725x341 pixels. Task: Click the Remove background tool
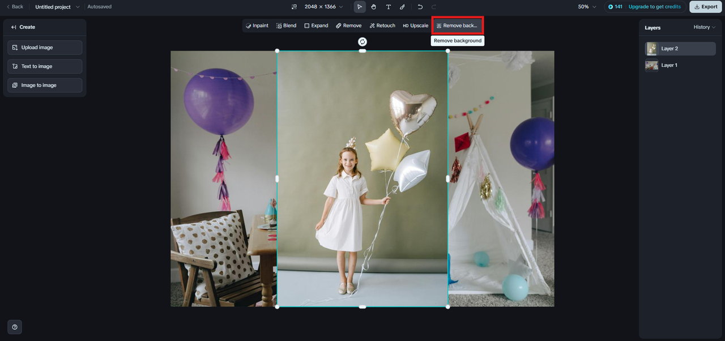coord(457,25)
